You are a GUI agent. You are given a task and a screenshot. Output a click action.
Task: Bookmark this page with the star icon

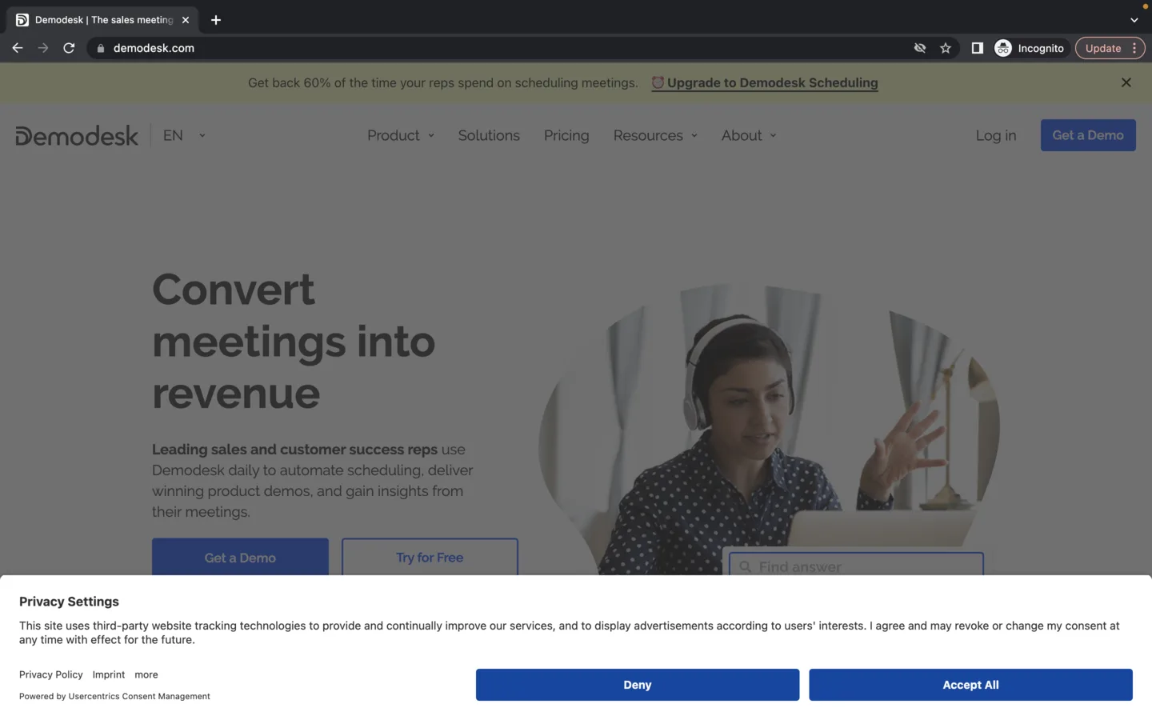pyautogui.click(x=946, y=48)
